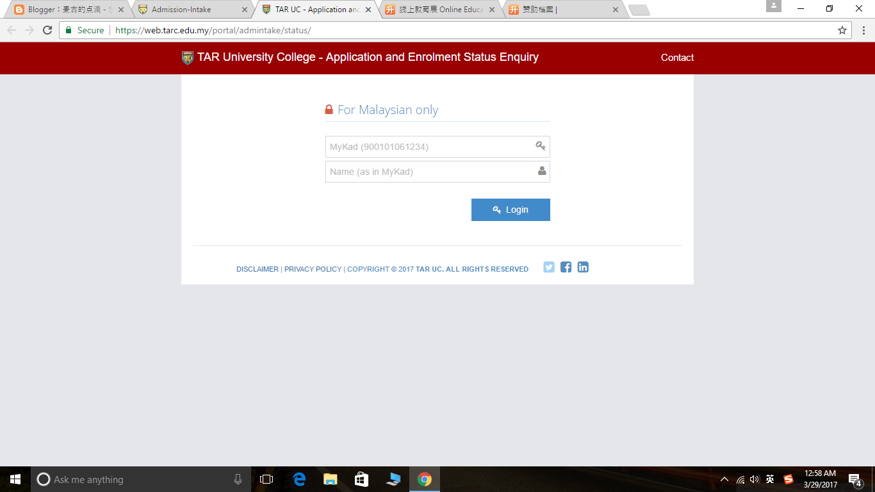Viewport: 875px width, 492px height.
Task: Click the Sogou input method tray icon
Action: click(x=789, y=479)
